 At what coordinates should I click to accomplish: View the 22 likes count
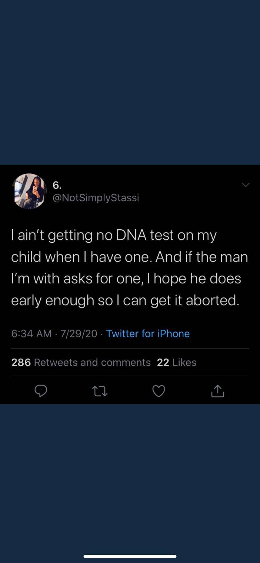click(163, 362)
